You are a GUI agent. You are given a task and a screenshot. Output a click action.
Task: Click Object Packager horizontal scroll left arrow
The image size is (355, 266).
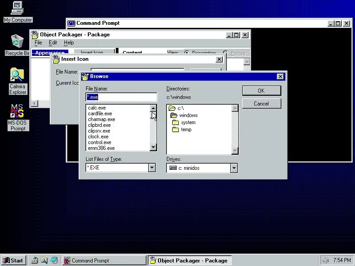(35, 104)
